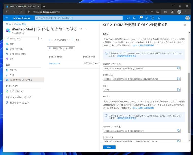Open browser Collections icon
This screenshot has width=193, height=155.
pos(172,12)
